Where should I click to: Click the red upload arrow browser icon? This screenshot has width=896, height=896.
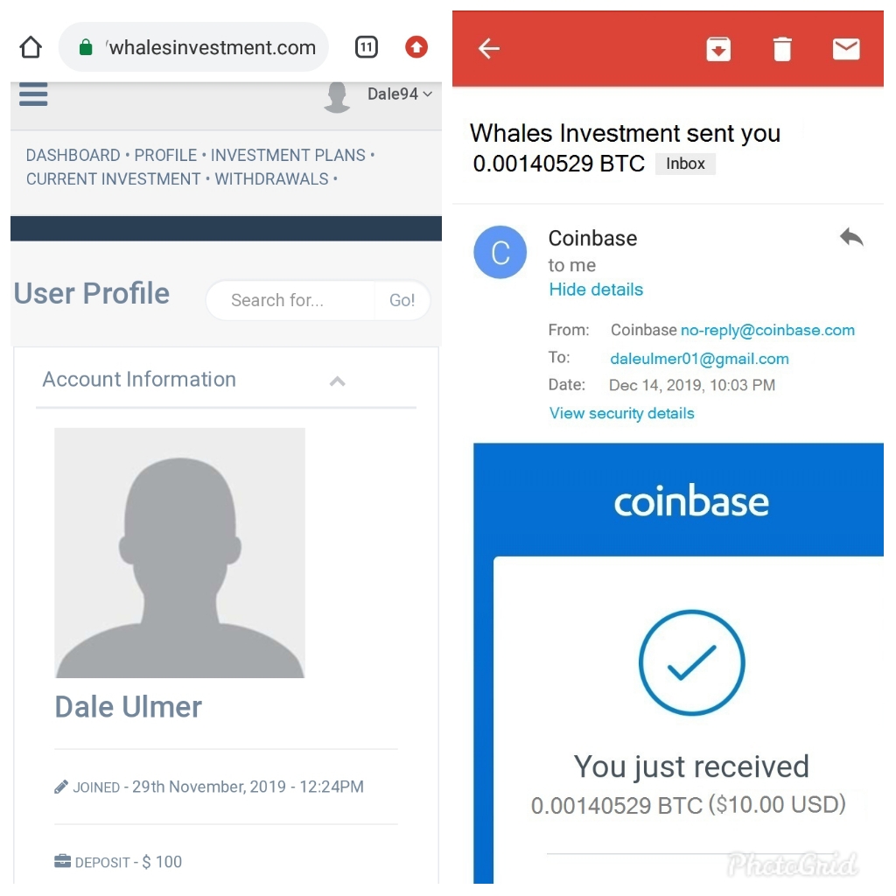[416, 47]
